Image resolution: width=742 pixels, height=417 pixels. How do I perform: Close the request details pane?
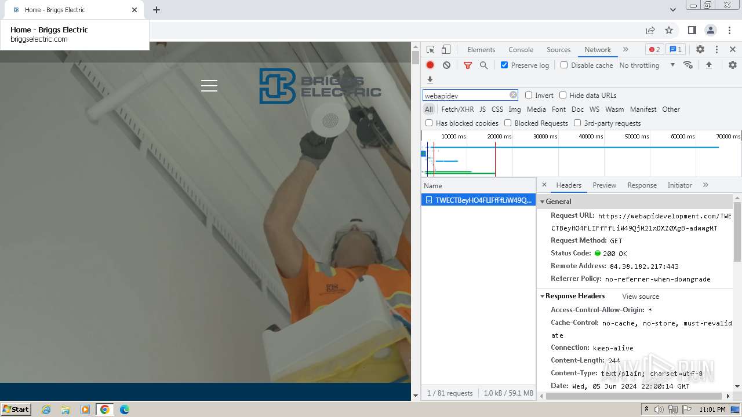click(x=544, y=185)
